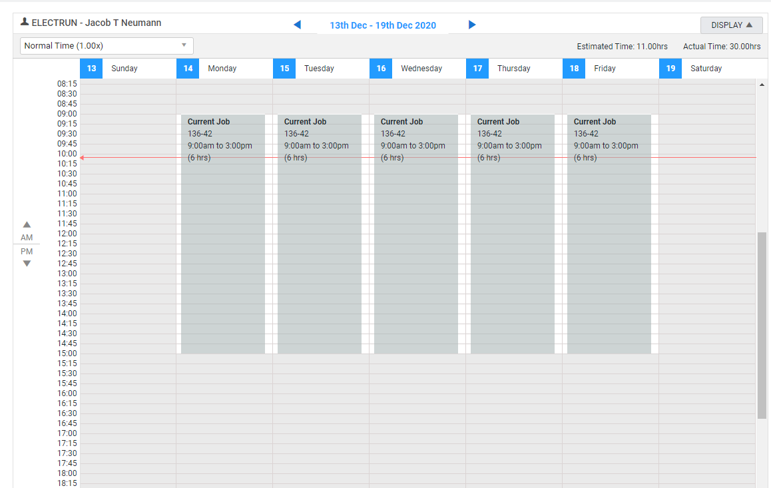Image resolution: width=771 pixels, height=488 pixels.
Task: Click the 13th Dec - 19th Dec 2020 date range
Action: pos(383,25)
